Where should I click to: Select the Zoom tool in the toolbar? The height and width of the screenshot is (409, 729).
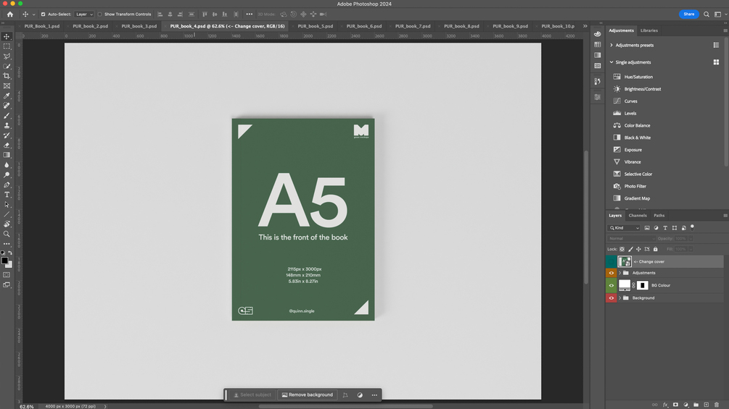[7, 234]
